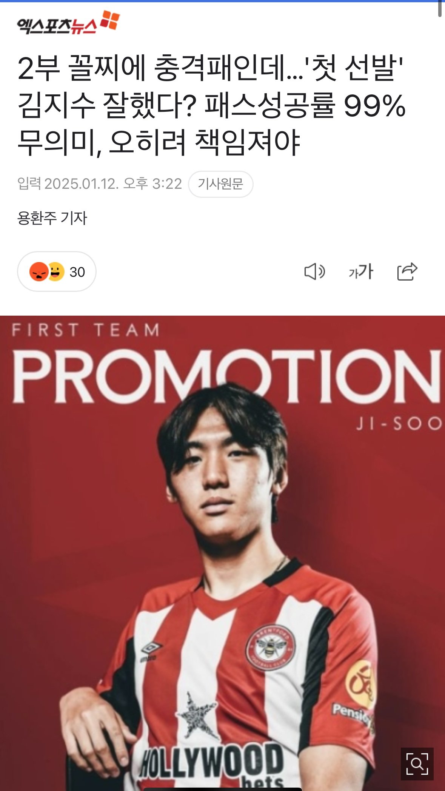Click the page scrollbar thumb

(x=440, y=9)
